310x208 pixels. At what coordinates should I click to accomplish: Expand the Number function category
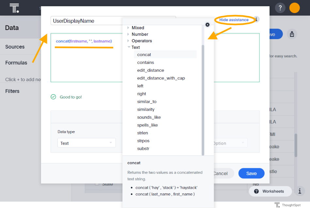128,34
